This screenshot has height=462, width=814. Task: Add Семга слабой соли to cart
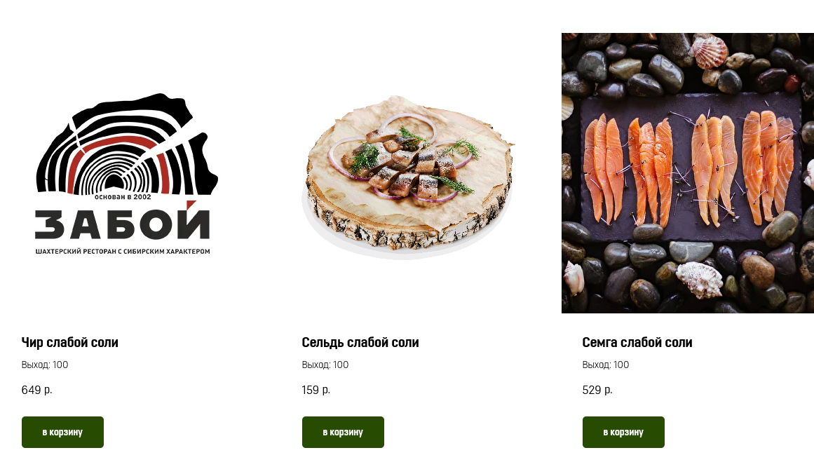pyautogui.click(x=623, y=432)
